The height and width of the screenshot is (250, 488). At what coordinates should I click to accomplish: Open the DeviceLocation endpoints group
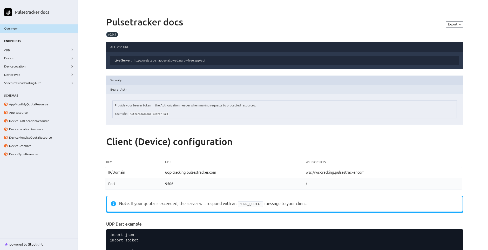pos(39,66)
